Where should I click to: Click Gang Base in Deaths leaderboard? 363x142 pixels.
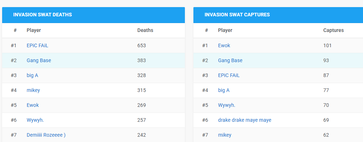coord(39,60)
